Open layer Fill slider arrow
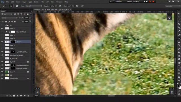The image size is (181, 102). click(30, 22)
